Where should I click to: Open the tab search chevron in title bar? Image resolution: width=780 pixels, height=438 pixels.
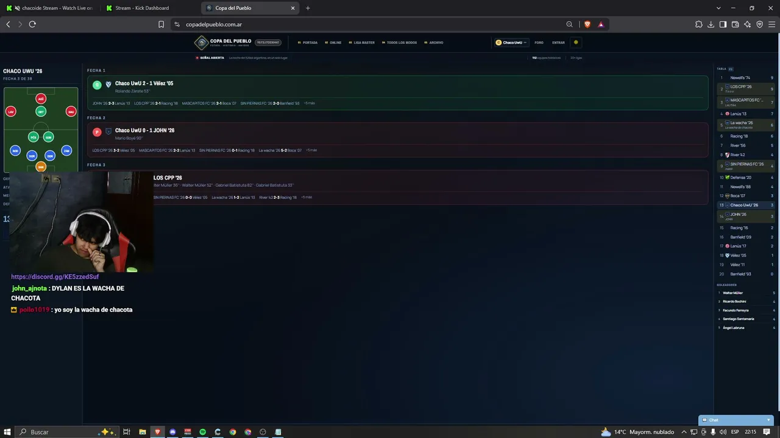tap(718, 8)
